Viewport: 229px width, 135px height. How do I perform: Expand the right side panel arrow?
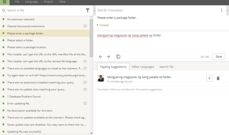[228, 10]
